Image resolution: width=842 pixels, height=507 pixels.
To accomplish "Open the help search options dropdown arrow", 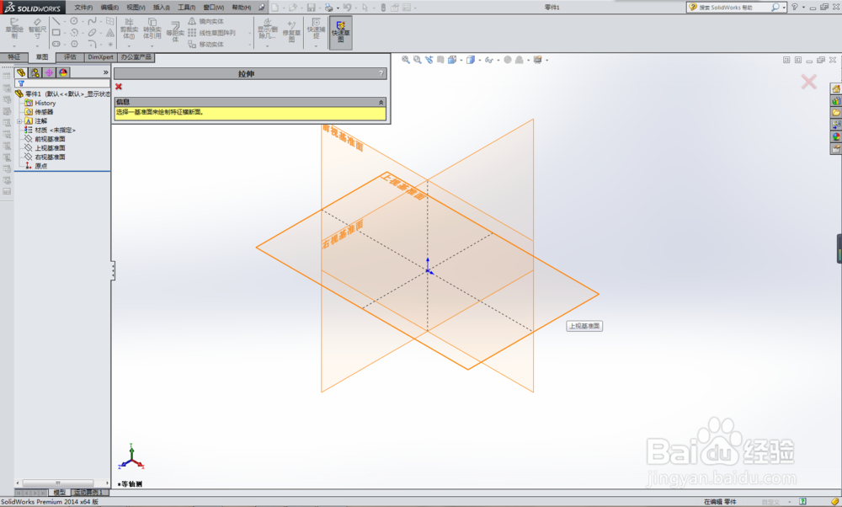I will [784, 8].
